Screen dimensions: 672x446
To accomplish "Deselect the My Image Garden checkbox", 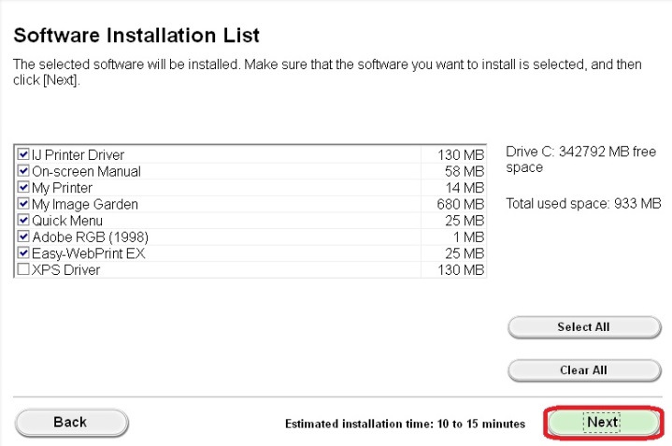I will 23,204.
